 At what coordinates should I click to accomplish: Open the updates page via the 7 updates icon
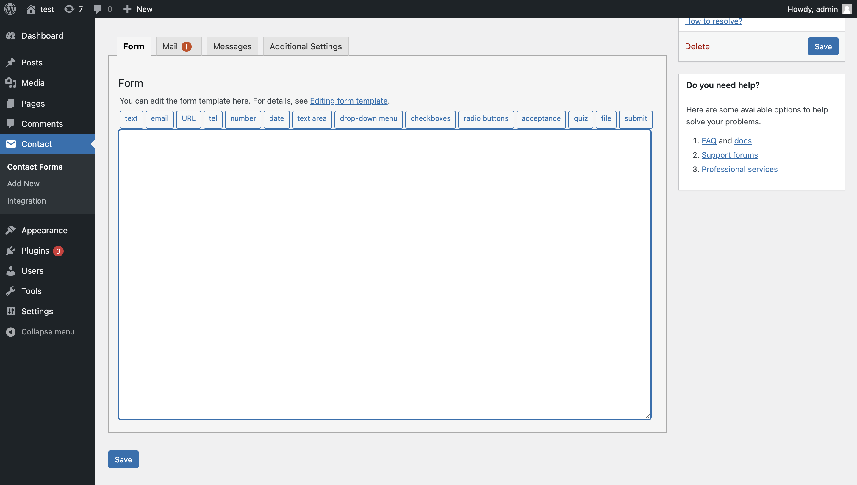coord(73,9)
